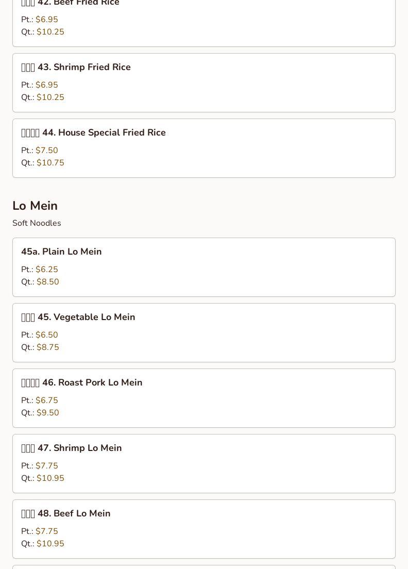The height and width of the screenshot is (569, 408).
Task: Open the Plain Lo Mein item
Action: click(x=61, y=252)
